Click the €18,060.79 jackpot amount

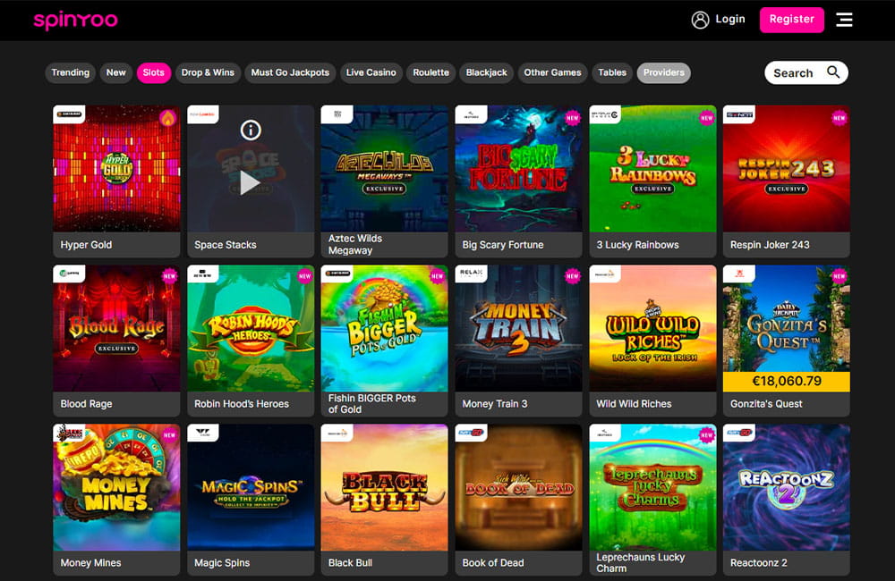[x=786, y=382]
